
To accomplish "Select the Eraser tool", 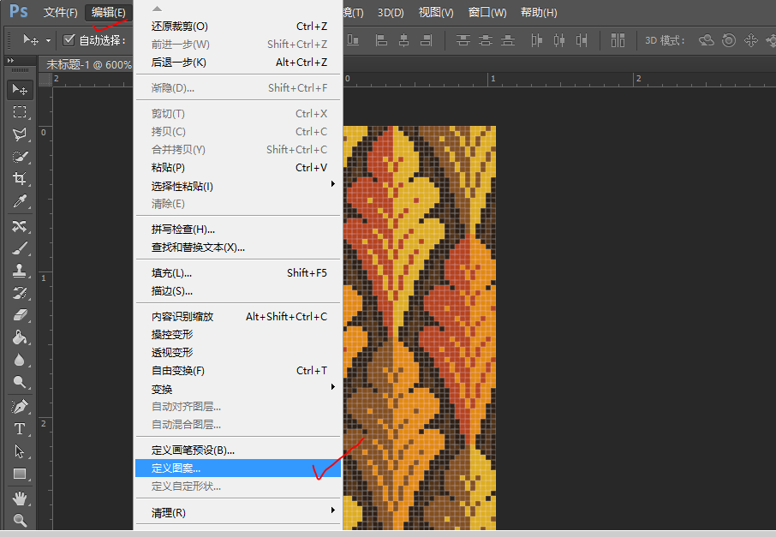I will (20, 315).
